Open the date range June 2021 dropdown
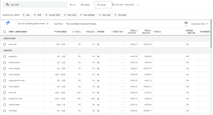 [x=126, y=5]
